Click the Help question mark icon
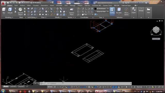 tap(146, 3)
